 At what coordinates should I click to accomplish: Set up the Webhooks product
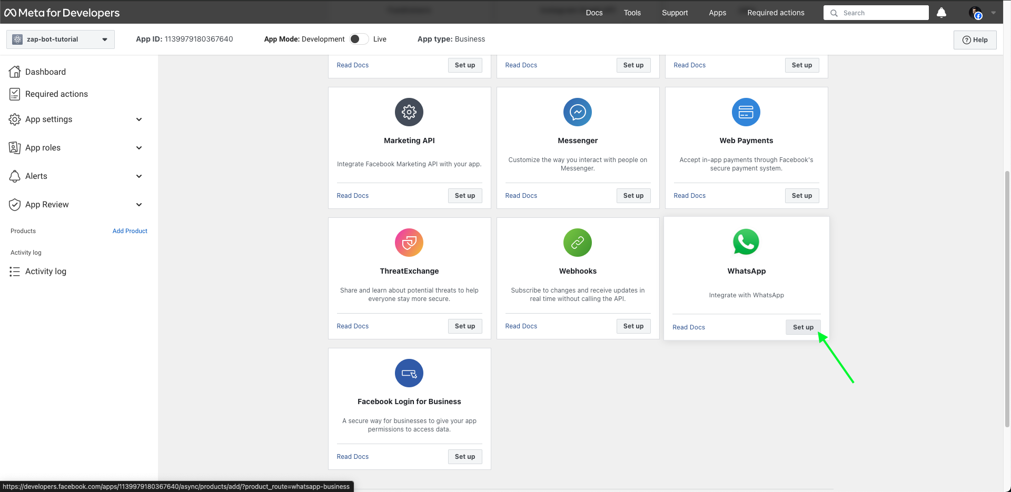tap(633, 326)
